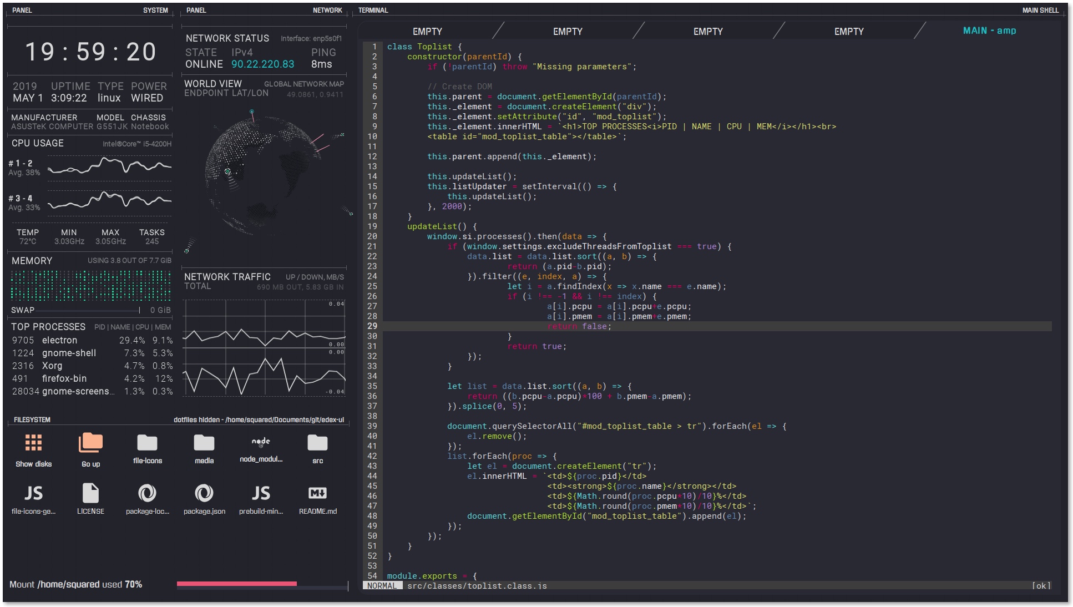
Task: Click the IPv4 address 90.22.220.83
Action: pyautogui.click(x=262, y=64)
